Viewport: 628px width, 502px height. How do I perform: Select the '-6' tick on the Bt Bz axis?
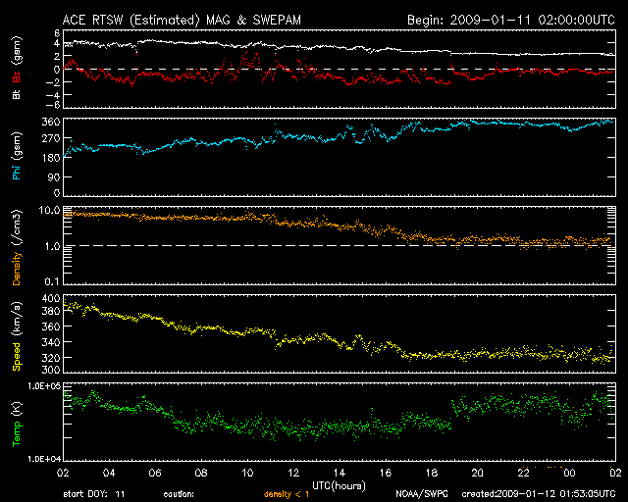[x=55, y=105]
